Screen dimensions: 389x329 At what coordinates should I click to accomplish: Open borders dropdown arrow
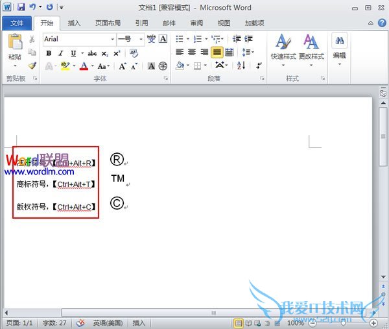click(205, 66)
